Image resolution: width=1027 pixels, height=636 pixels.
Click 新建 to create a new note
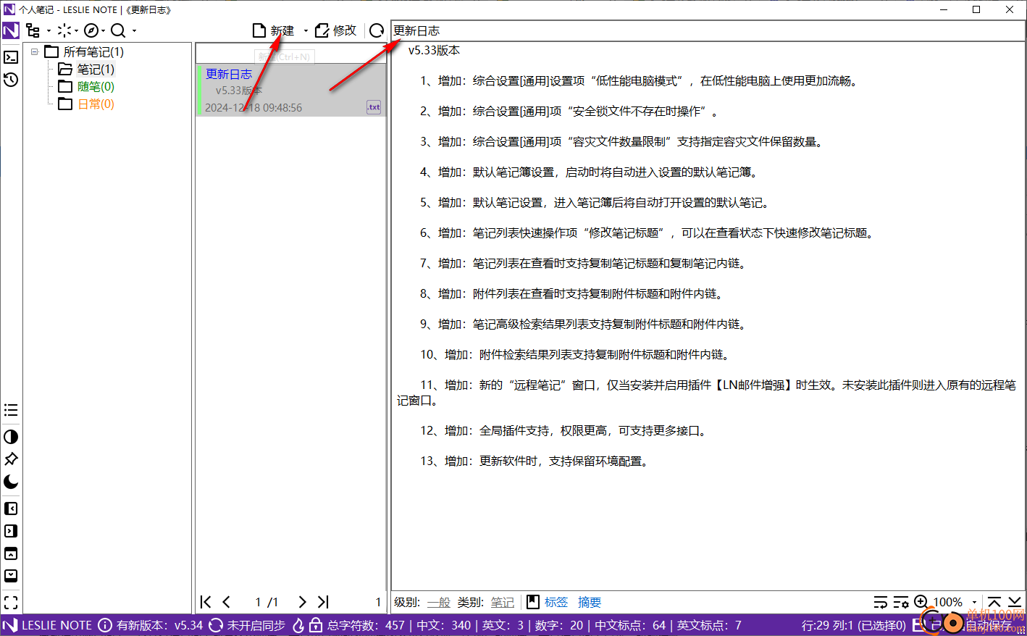[x=273, y=30]
